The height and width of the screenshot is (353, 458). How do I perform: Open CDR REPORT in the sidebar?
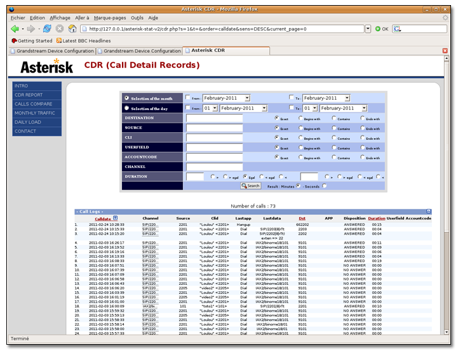click(37, 95)
